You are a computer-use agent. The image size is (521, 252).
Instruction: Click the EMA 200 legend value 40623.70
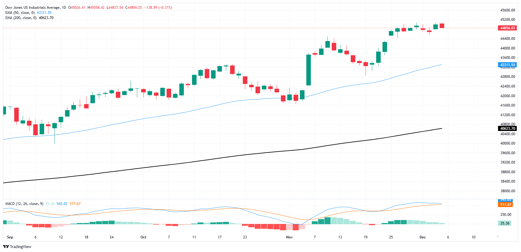pyautogui.click(x=46, y=18)
